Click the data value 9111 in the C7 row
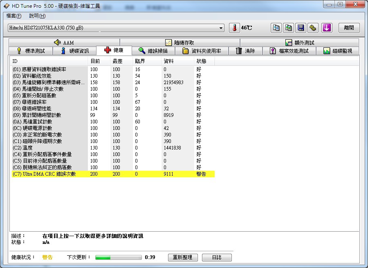Viewport: 368px width, 268px height. pos(168,174)
